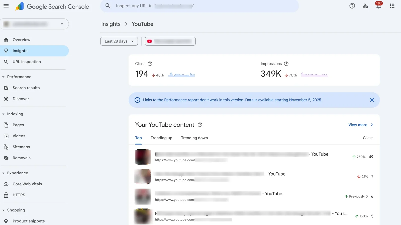Open notifications bell with 197 badge

(x=378, y=6)
